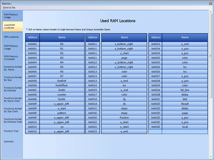
Task: Click the page cell at 0x0011
Action: [x=124, y=58]
